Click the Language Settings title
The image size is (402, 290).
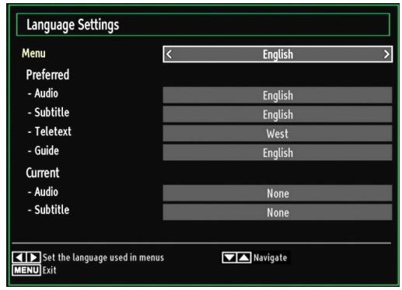(73, 25)
